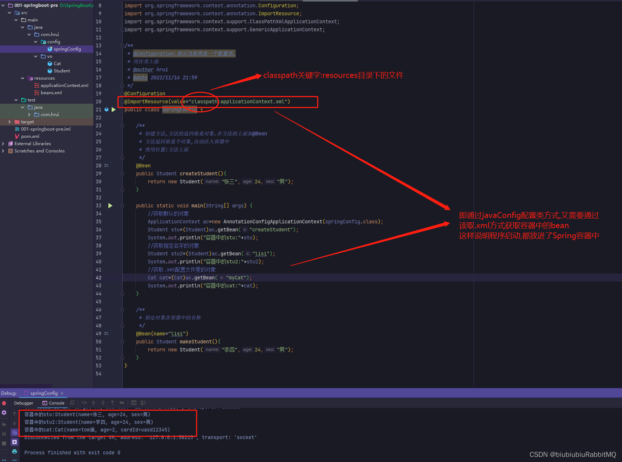Image resolution: width=622 pixels, height=462 pixels.
Task: Expand com.hrui under the test folder
Action: (29, 115)
